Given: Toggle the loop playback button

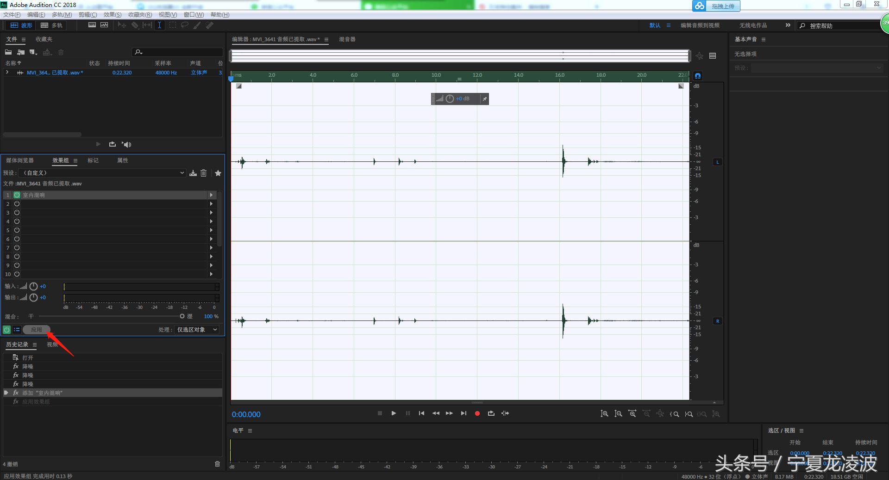Looking at the screenshot, I should 491,413.
